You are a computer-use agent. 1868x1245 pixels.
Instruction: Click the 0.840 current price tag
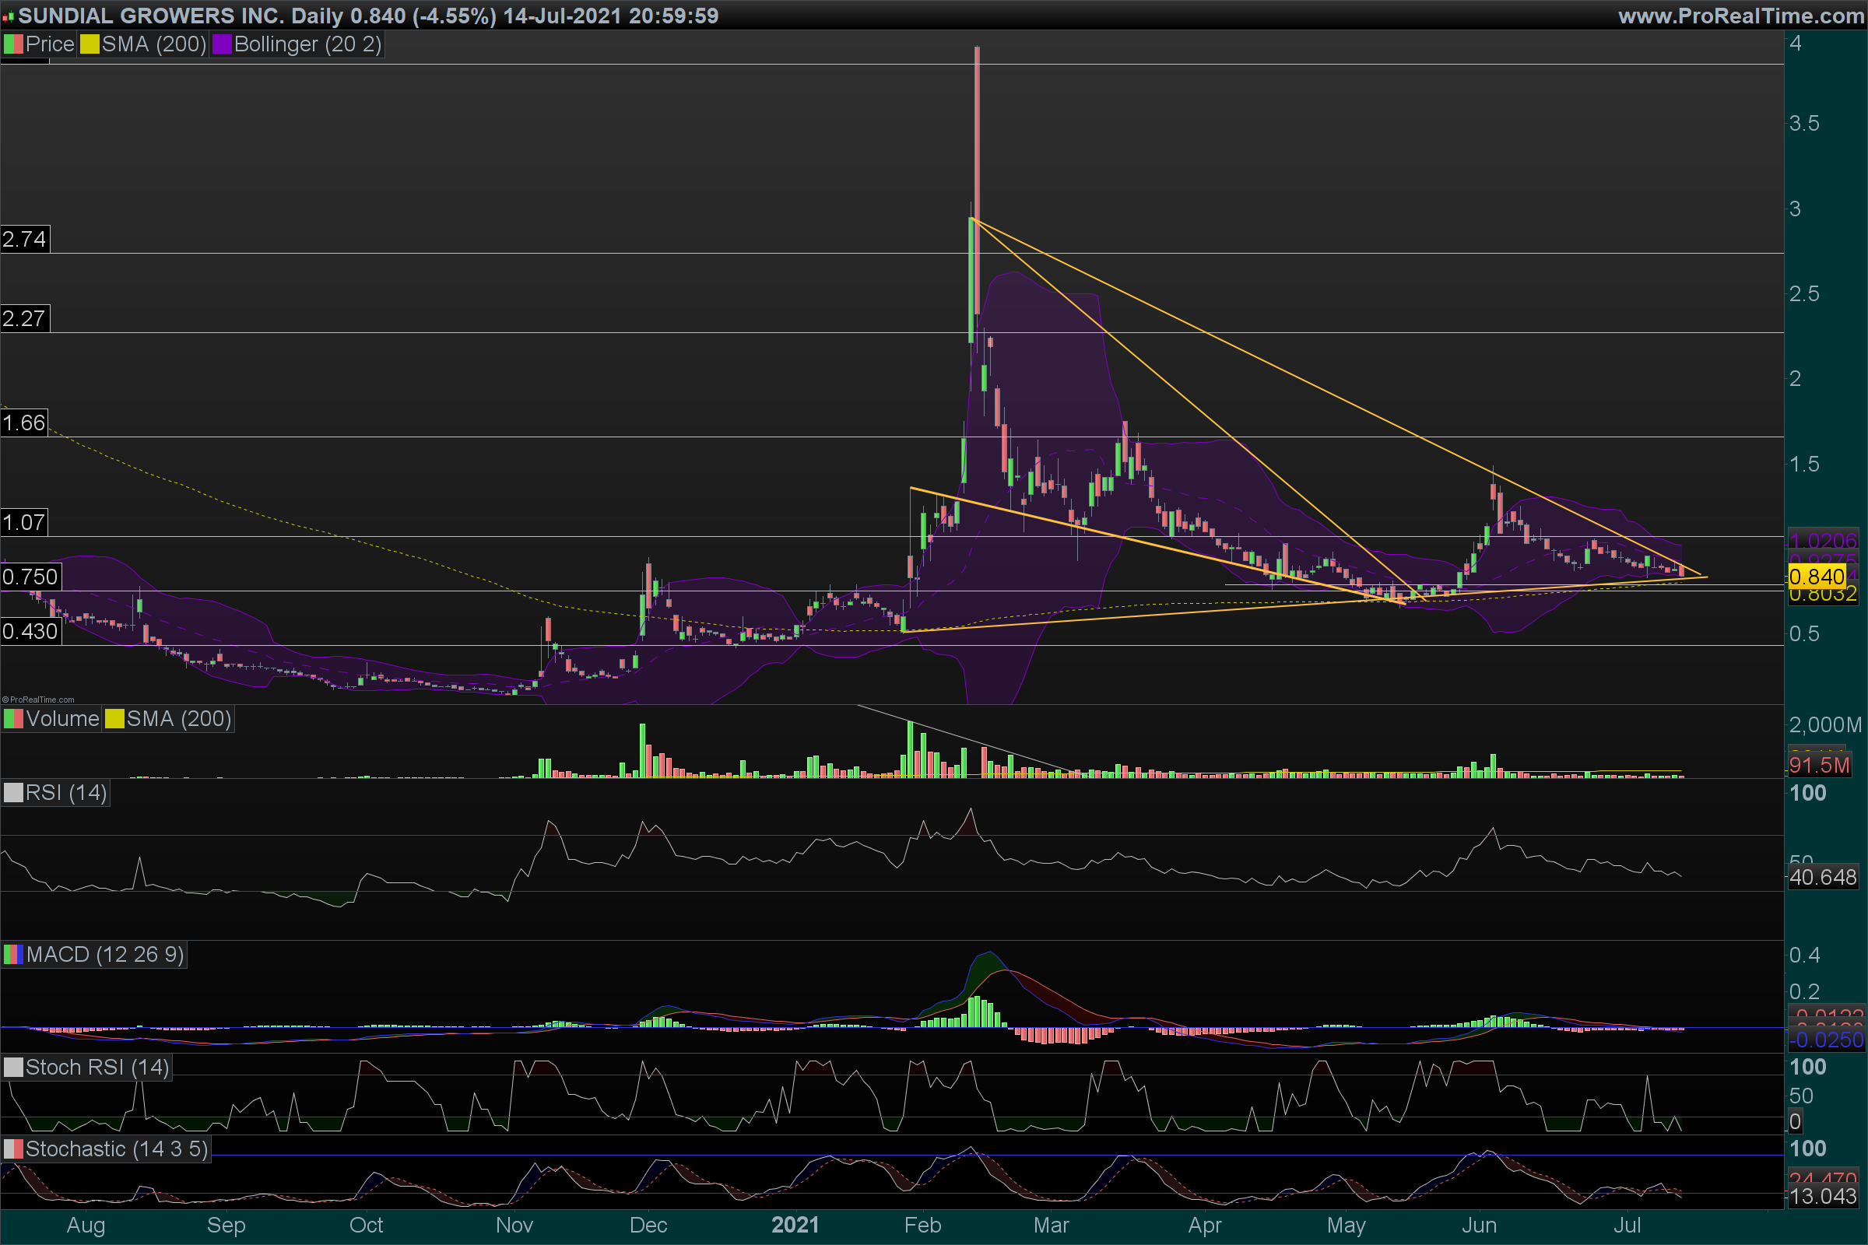click(x=1817, y=577)
